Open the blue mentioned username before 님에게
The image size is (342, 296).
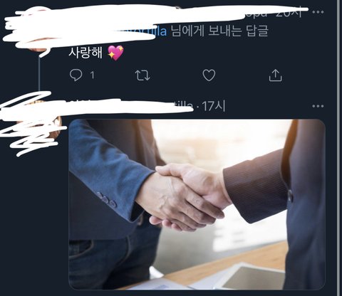[x=142, y=31]
